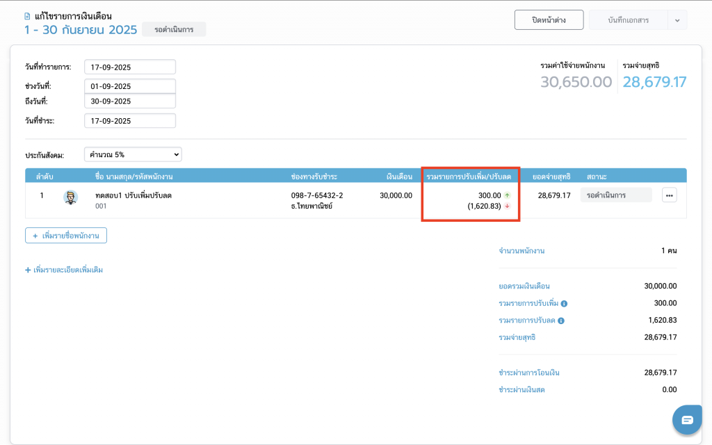Open the three-dot row options menu
The height and width of the screenshot is (445, 712).
pyautogui.click(x=669, y=196)
